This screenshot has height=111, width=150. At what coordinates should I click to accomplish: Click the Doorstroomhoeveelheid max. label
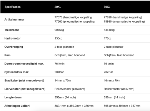(x=24, y=64)
